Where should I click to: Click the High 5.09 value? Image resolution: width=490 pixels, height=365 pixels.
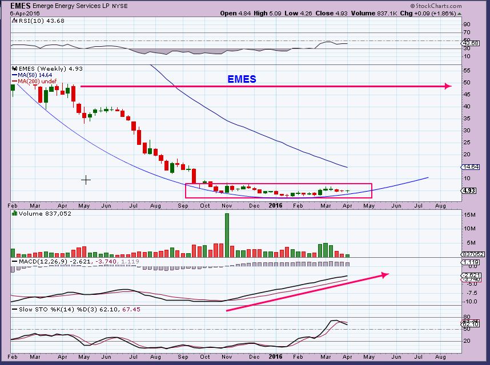pyautogui.click(x=267, y=13)
